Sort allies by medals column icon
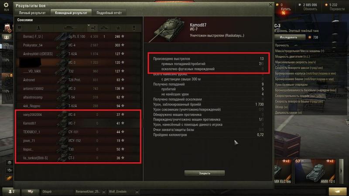349x196 pixels. [134, 28]
